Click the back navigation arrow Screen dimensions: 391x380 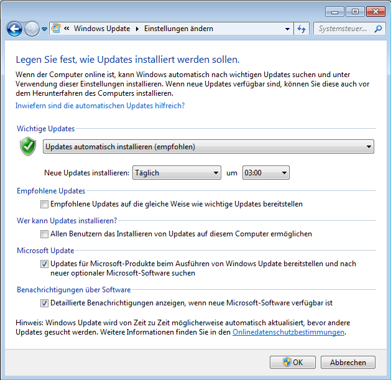coord(14,29)
